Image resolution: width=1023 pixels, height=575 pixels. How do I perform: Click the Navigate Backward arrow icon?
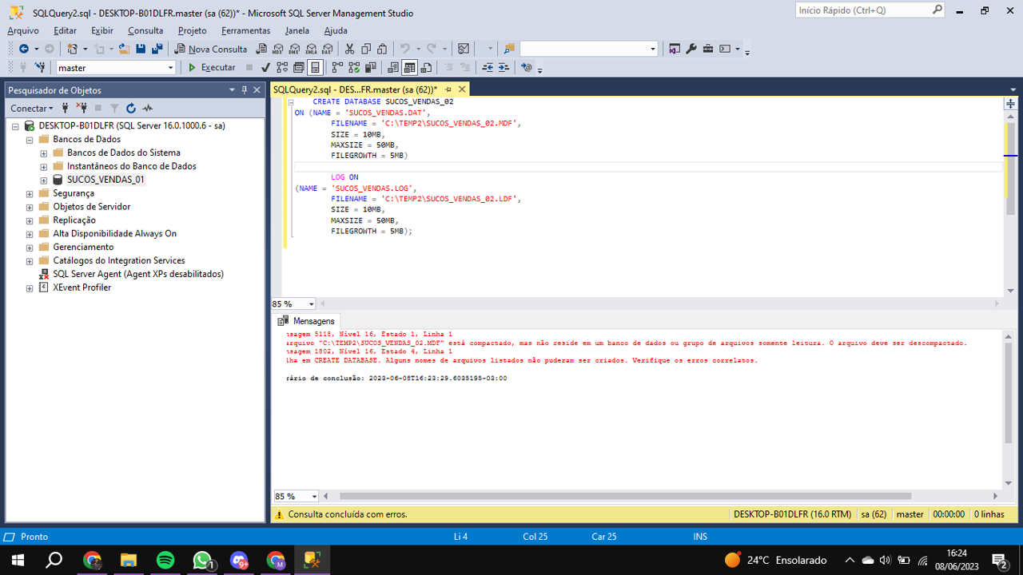[24, 49]
